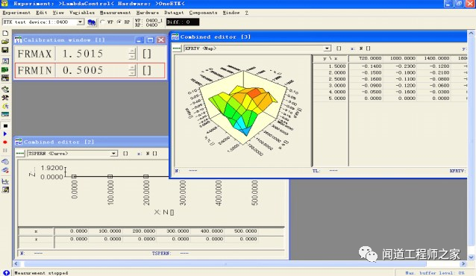Select the curve point at X 0.0000

point(74,176)
